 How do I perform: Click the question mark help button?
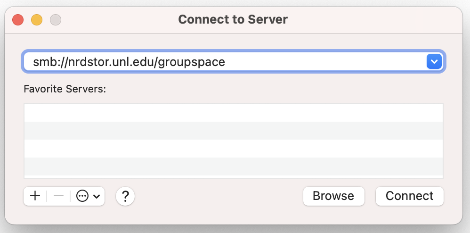pos(125,196)
